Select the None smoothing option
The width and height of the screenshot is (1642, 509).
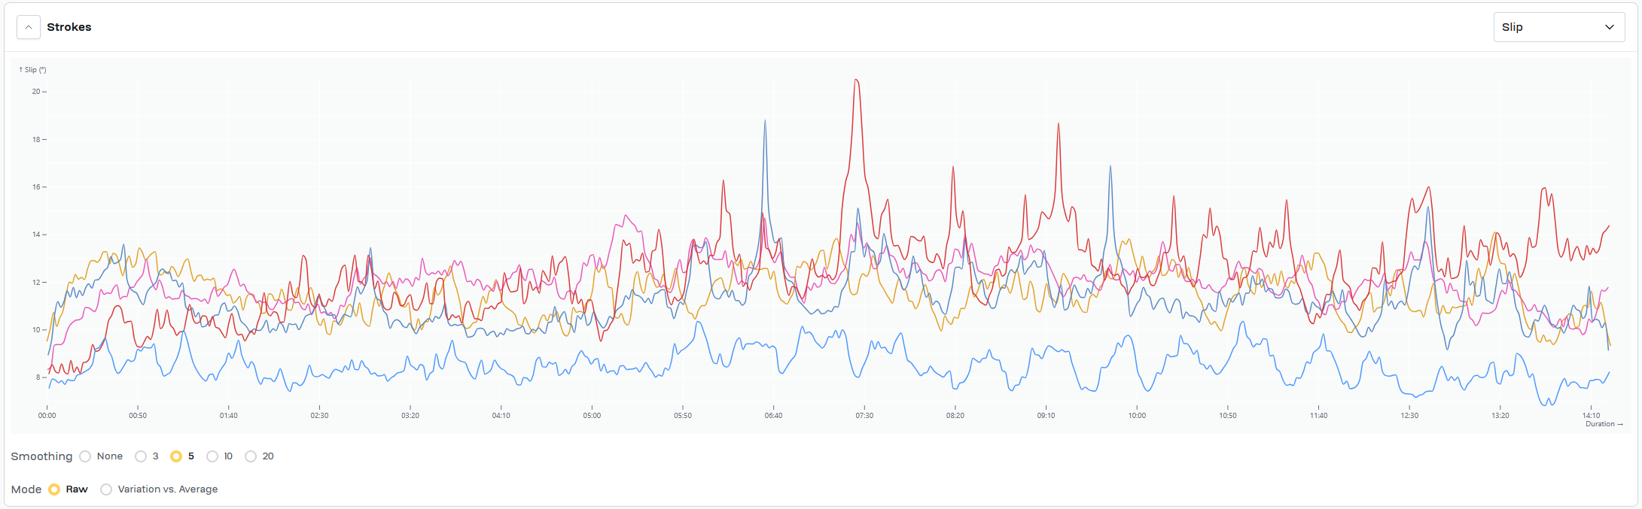85,456
